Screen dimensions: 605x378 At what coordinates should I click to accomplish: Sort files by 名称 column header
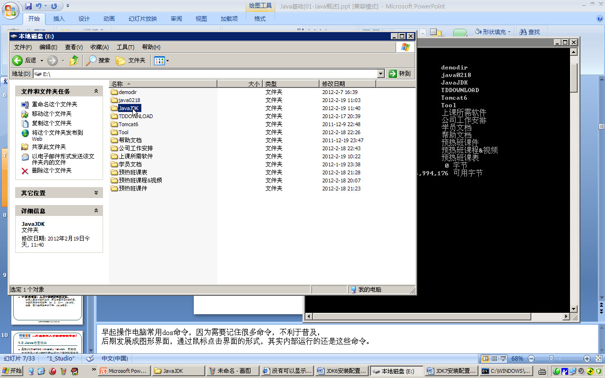163,84
